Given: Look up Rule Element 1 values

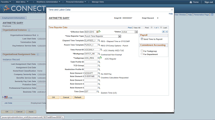Looking at the screenshot, I should [99, 73].
